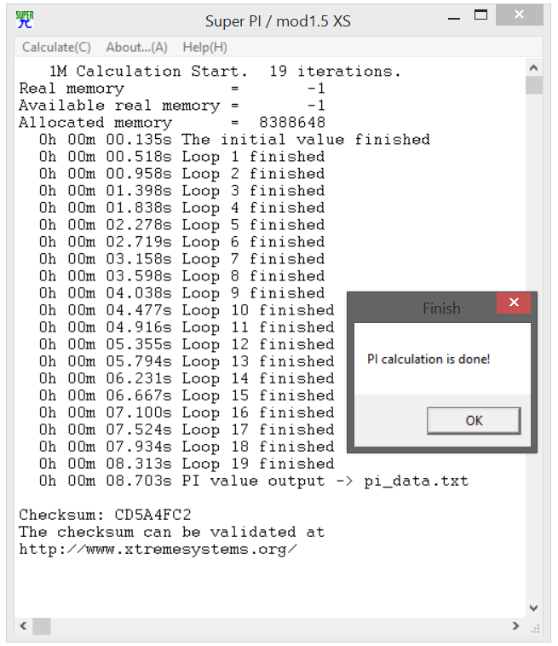Open the About...(A) menu
The width and height of the screenshot is (558, 646).
[x=136, y=48]
